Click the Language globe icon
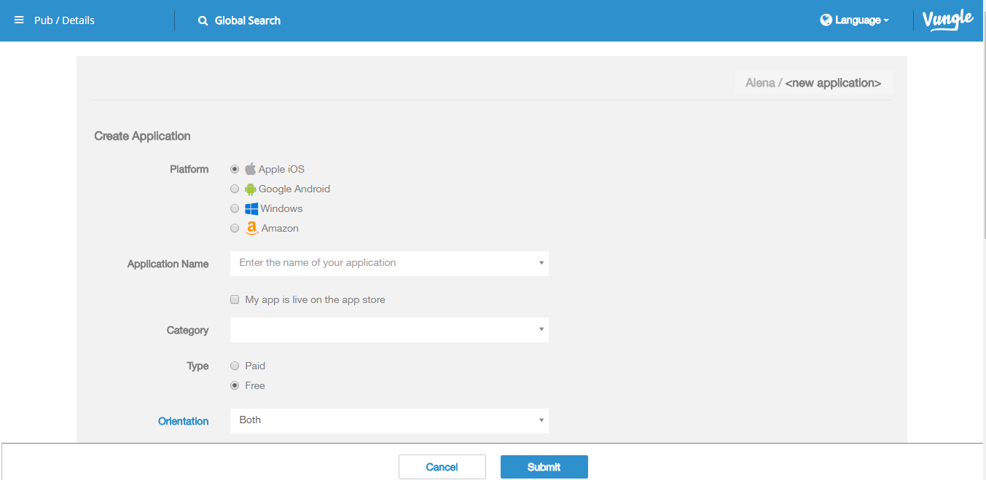The width and height of the screenshot is (986, 480). click(x=826, y=20)
